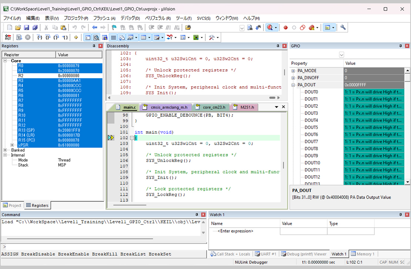Disable all breakpoints linked-circles icon
411x269 pixels.
(x=303, y=27)
